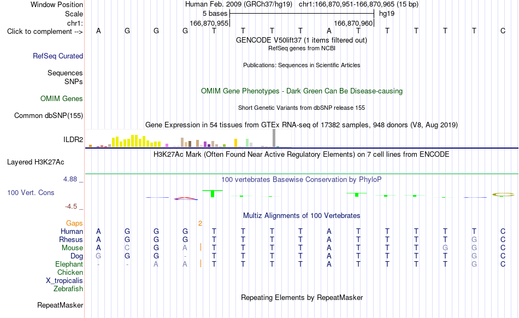519x318 pixels.
Task: Click the red negative PhyloP conservation mark
Action: [186, 198]
